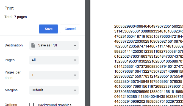Click the dark gray gutter beside the preview
Image resolution: width=183 pixels, height=106 pixels.
coord(88,53)
